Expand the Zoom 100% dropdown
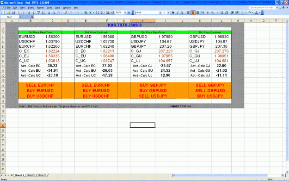Screen dimensions: 289x181 (125, 13)
